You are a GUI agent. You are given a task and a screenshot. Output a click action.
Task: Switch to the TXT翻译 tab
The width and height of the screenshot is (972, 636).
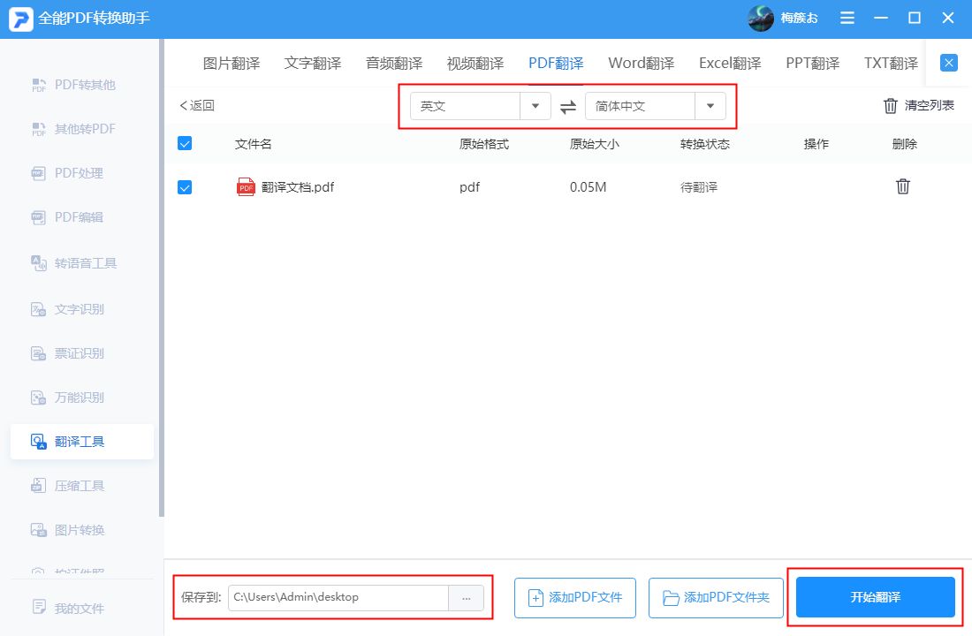tap(891, 64)
